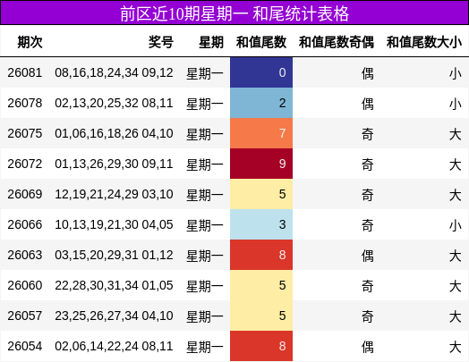
Task: Click tail value 5 cell in row 26057
Action: point(261,316)
